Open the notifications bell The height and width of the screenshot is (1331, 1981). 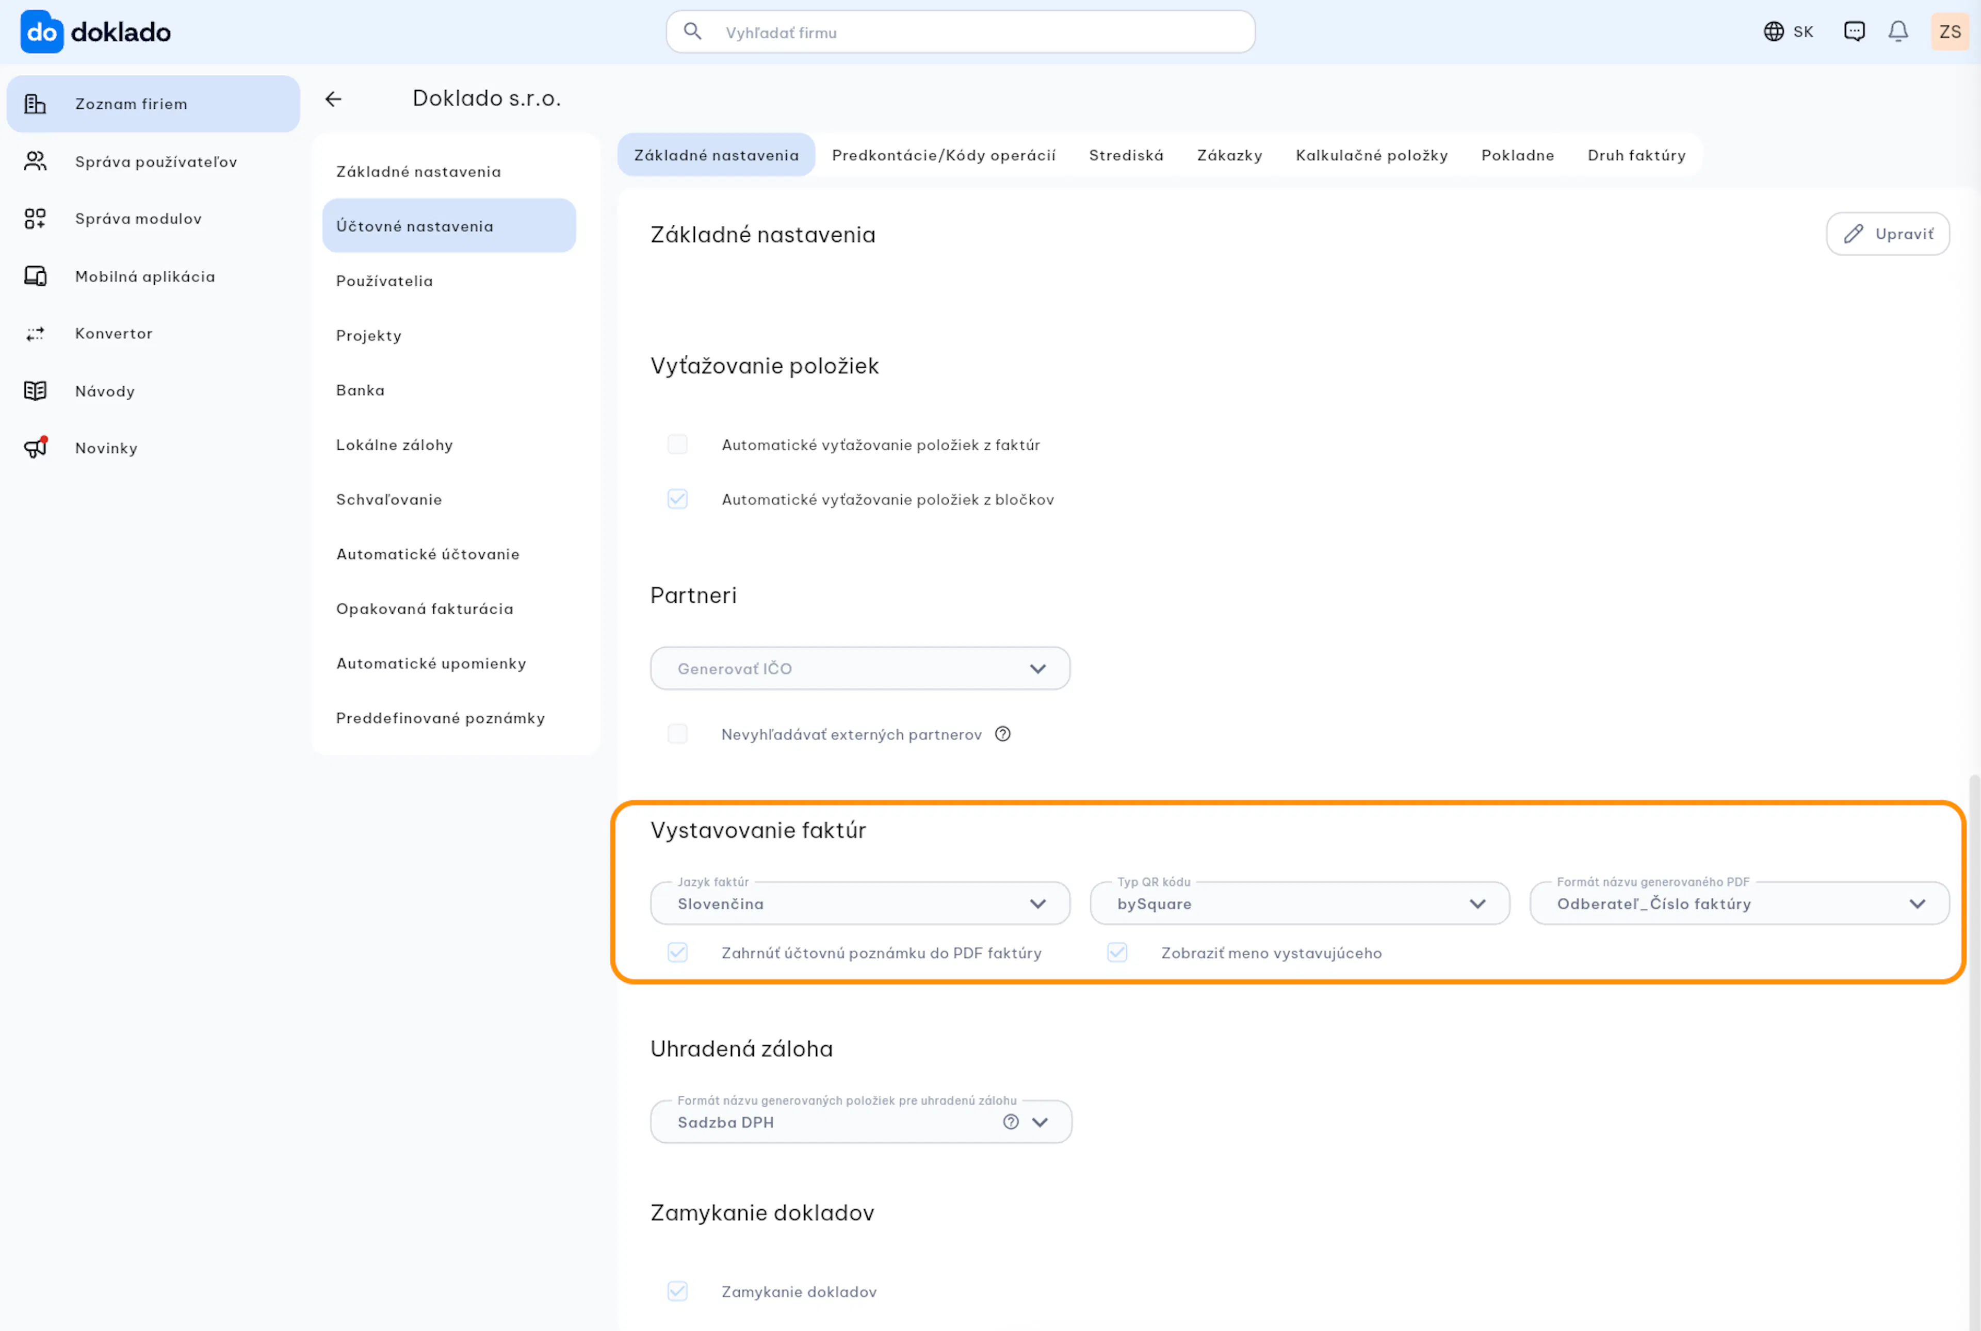(x=1898, y=31)
